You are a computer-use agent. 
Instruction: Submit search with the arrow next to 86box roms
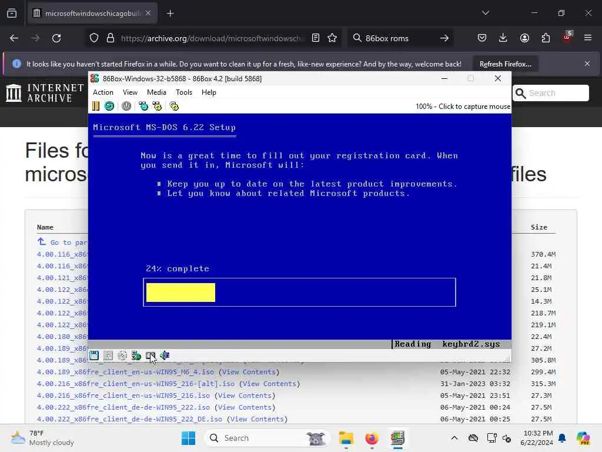444,38
